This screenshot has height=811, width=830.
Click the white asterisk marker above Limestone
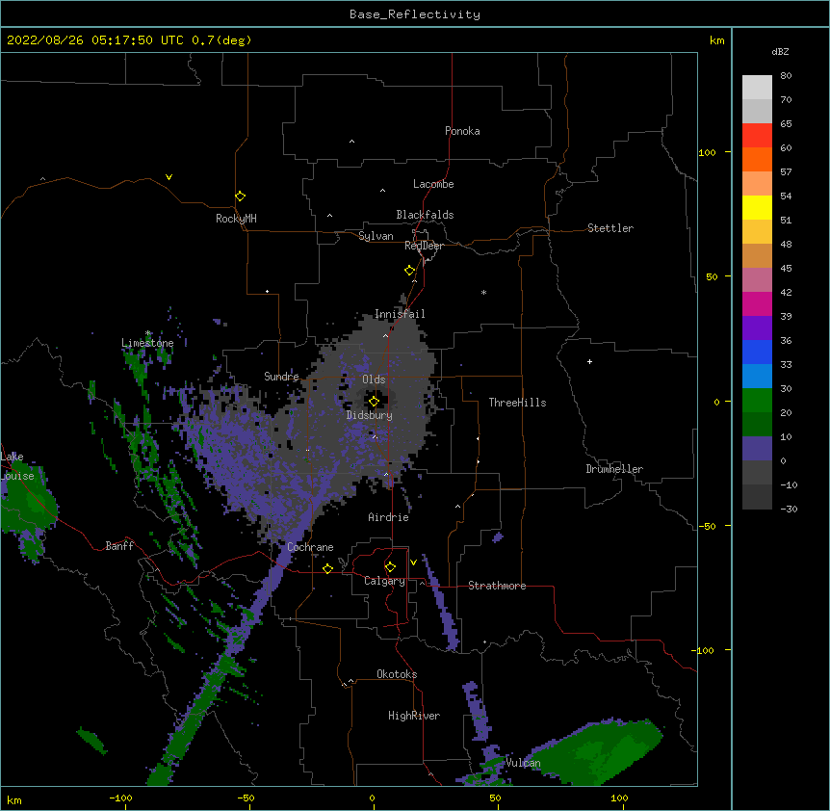pos(147,333)
